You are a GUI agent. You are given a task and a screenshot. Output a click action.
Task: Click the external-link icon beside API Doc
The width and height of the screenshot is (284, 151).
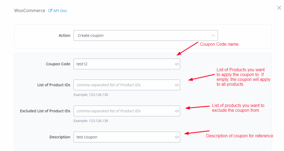click(50, 11)
